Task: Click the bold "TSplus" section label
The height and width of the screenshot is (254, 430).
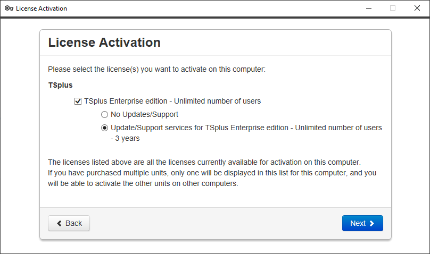Action: pos(60,85)
